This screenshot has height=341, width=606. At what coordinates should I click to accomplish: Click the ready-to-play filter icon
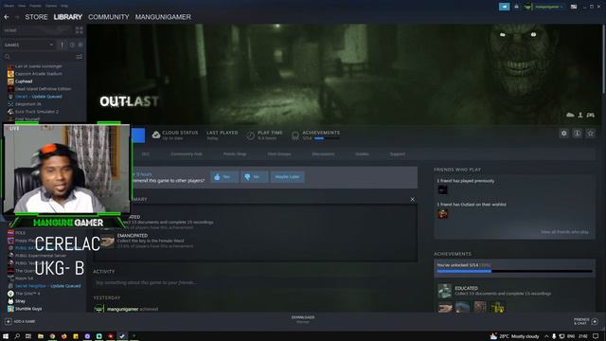click(80, 45)
